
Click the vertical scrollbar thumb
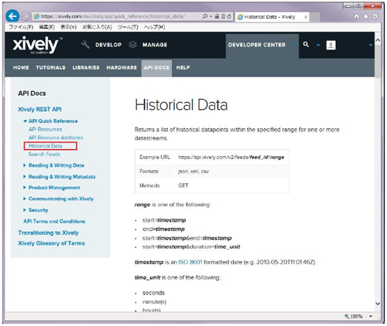pyautogui.click(x=378, y=61)
